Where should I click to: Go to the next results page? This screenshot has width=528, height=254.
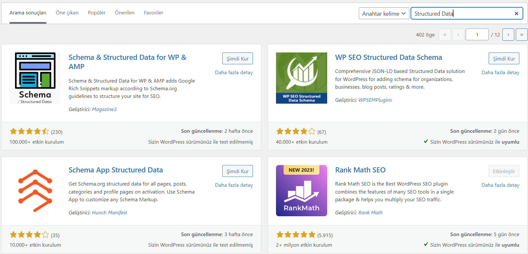click(x=508, y=35)
